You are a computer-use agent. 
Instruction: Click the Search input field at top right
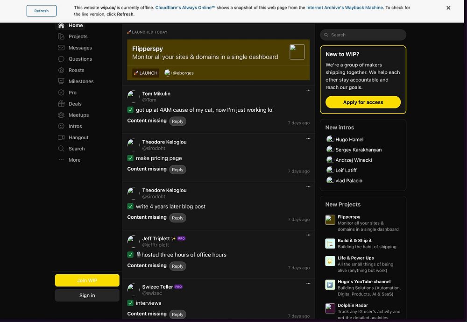point(363,35)
